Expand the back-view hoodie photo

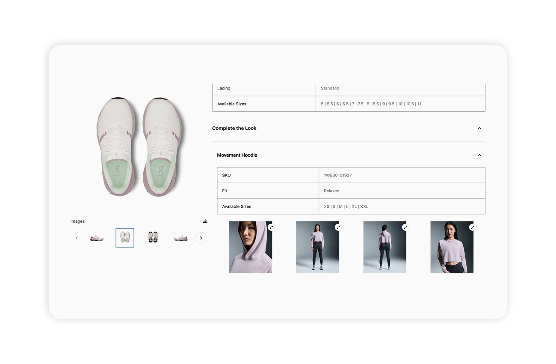pyautogui.click(x=405, y=227)
